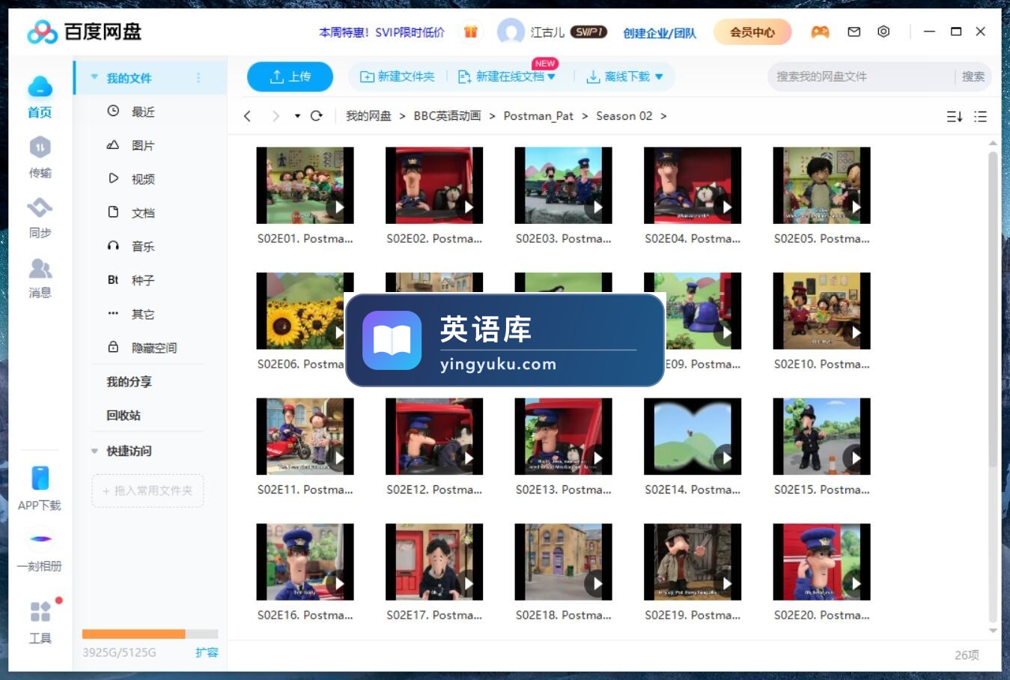The width and height of the screenshot is (1010, 680).
Task: Click the 搜索 search button
Action: 973,76
